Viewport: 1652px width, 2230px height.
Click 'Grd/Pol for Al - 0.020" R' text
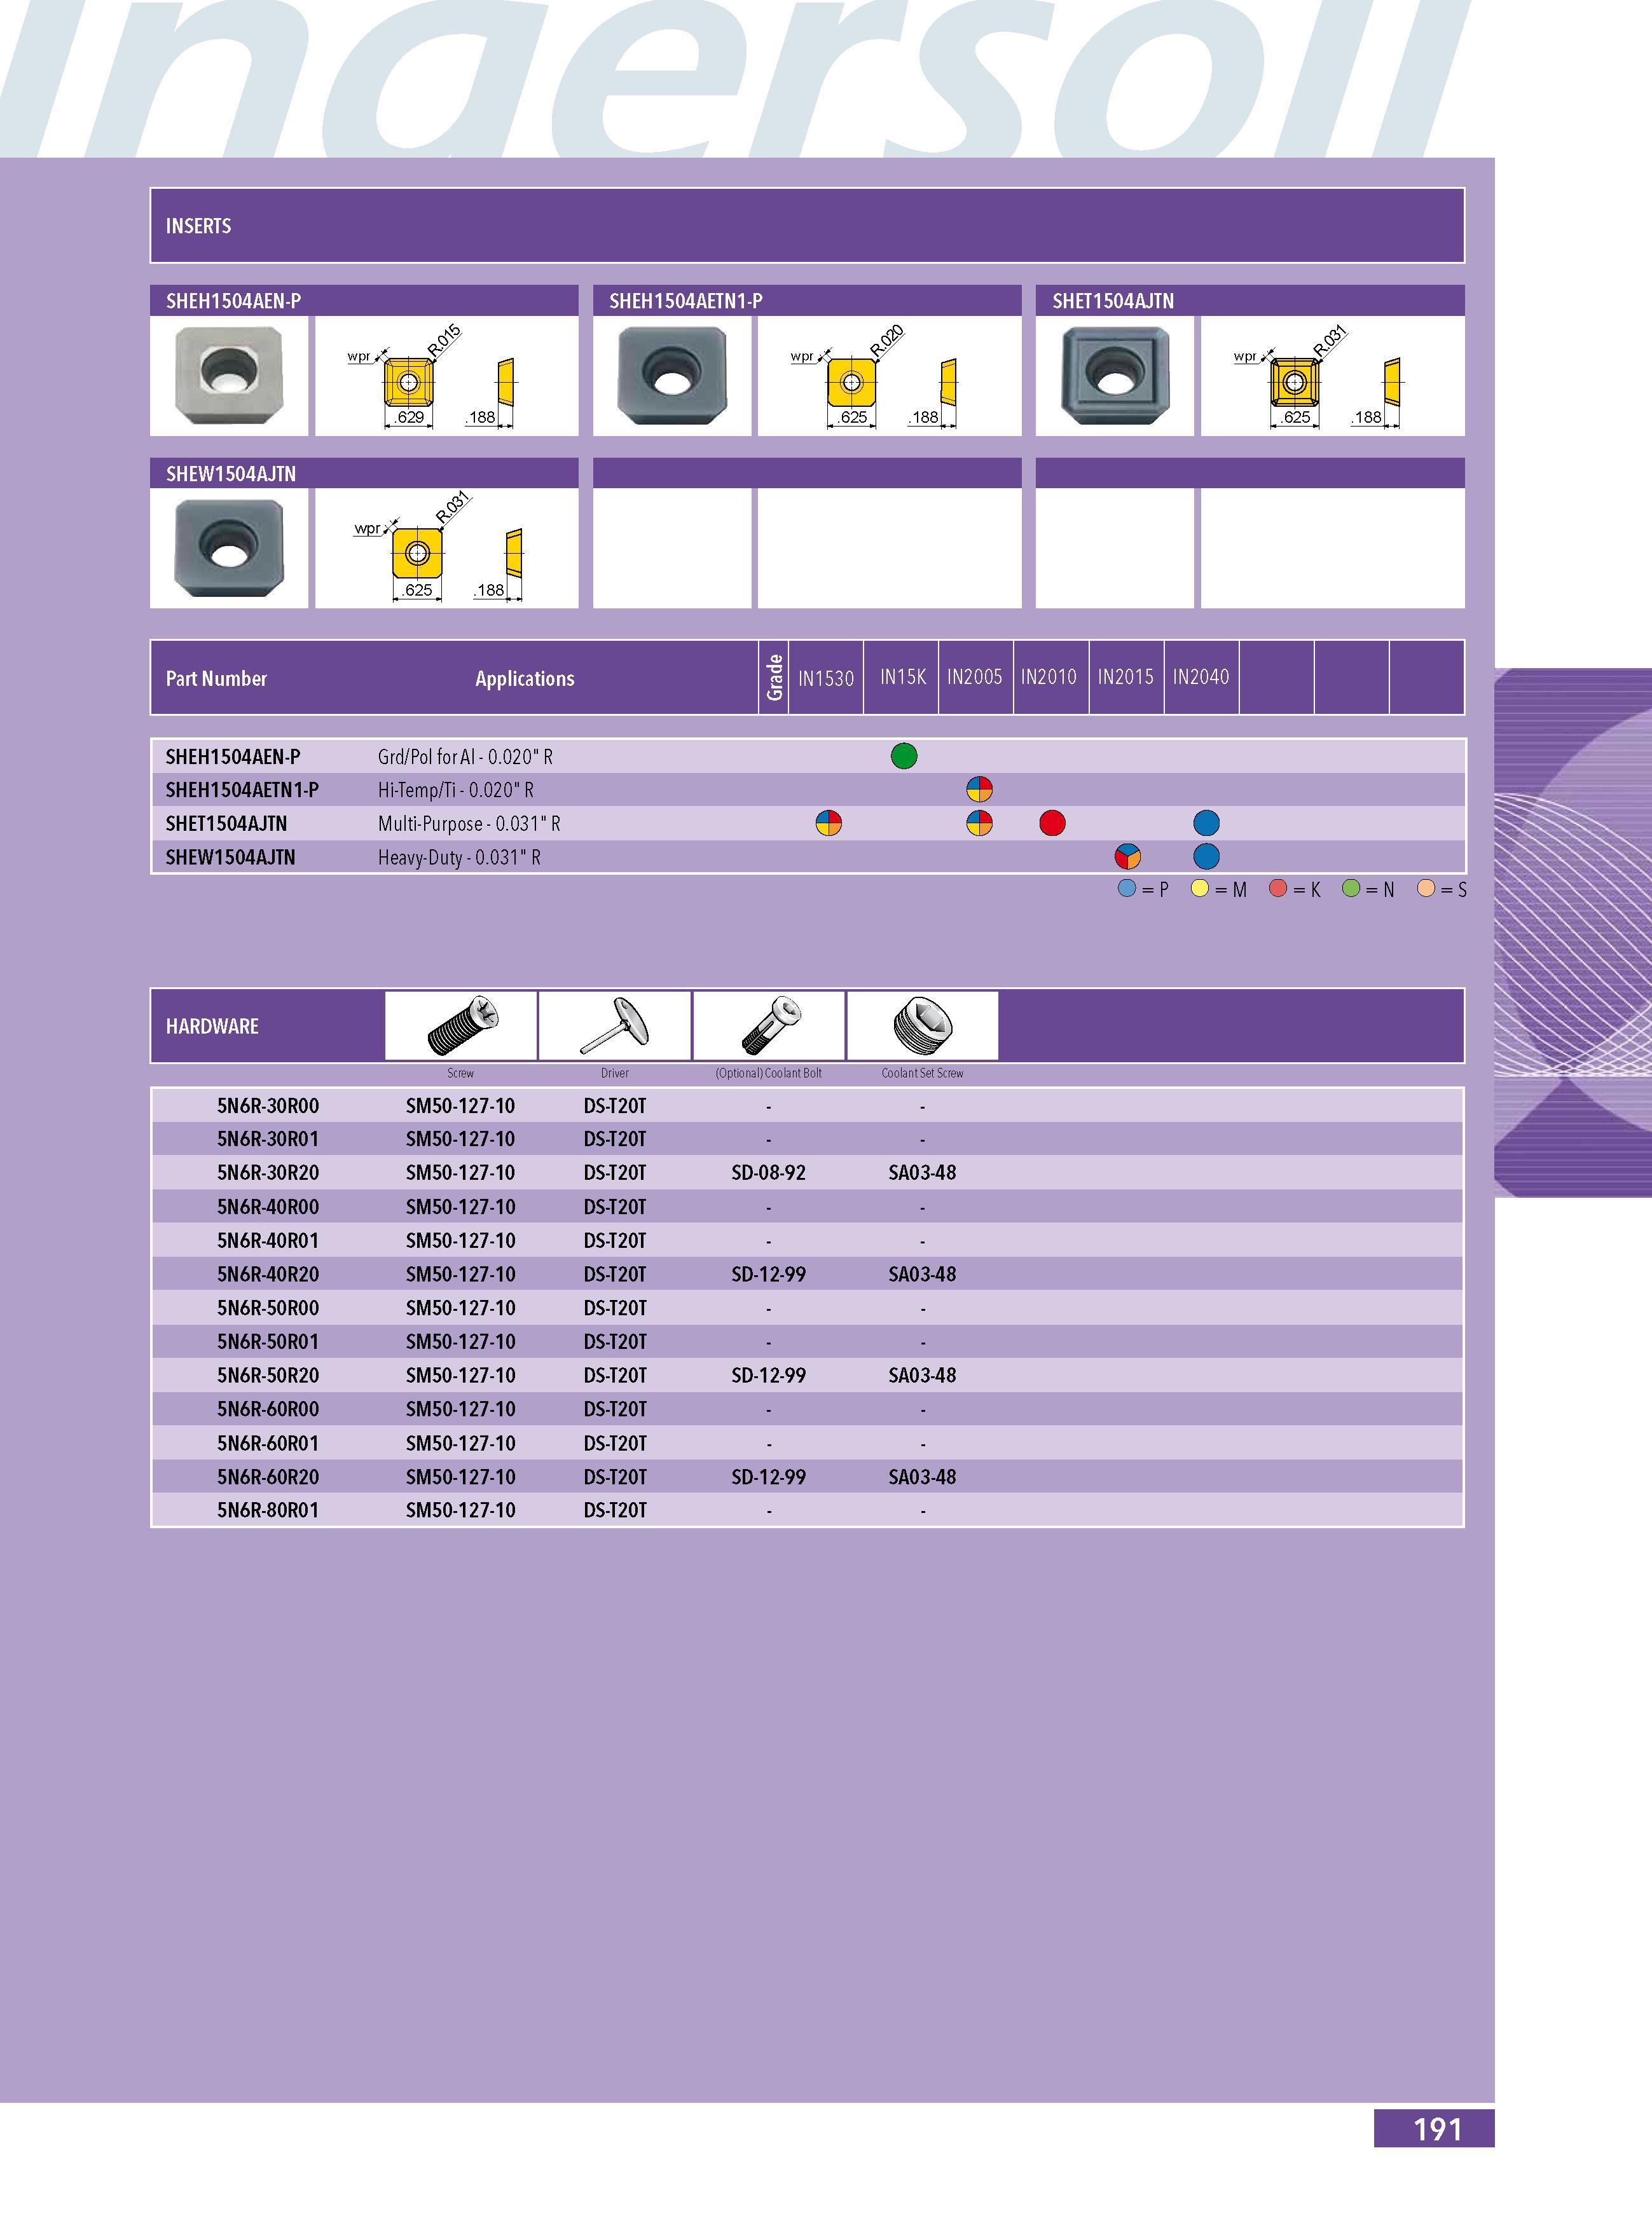465,758
